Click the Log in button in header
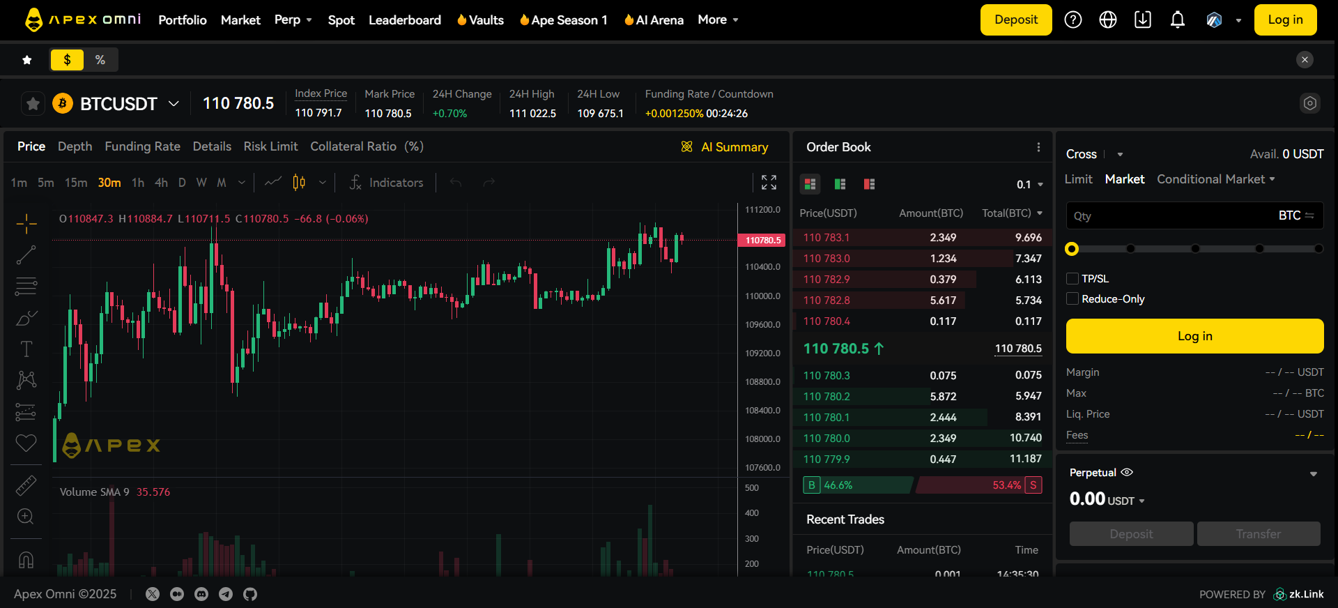1338x608 pixels. tap(1285, 20)
